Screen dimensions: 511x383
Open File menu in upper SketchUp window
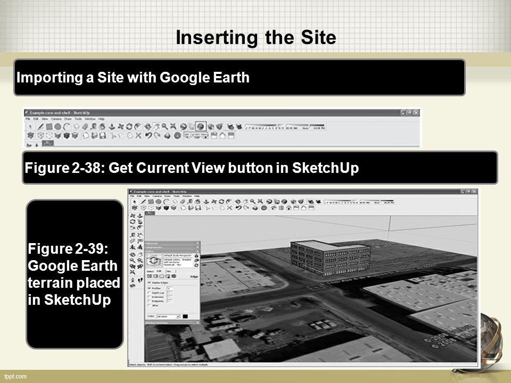(28, 119)
